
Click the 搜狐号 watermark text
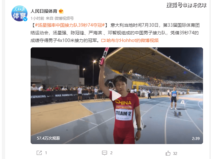175,5
